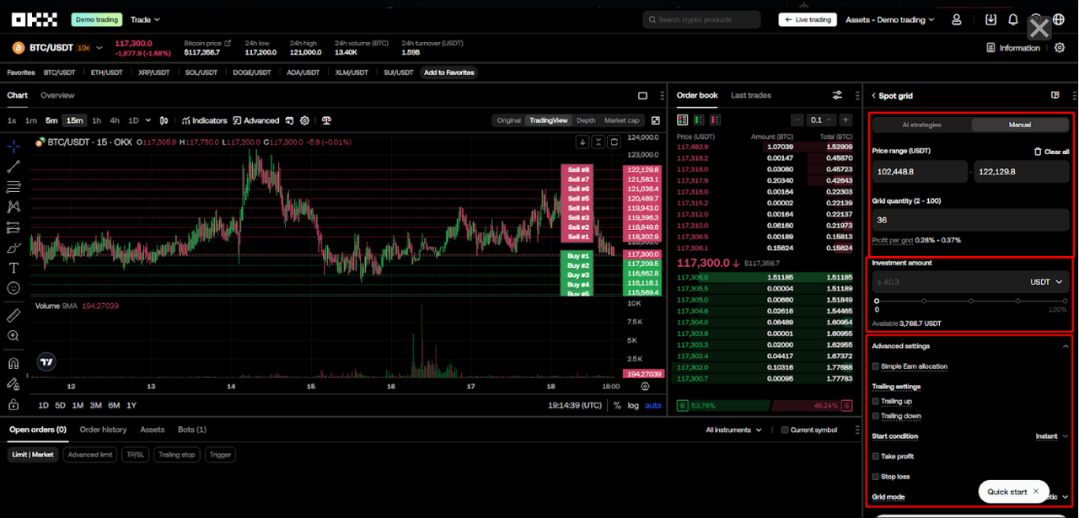Expand Assets - Demo trading dropdown
1079x518 pixels.
pyautogui.click(x=890, y=19)
